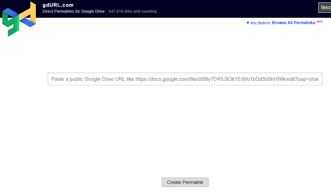Screen dimensions: 331x193
Task: Select the '547,610 links and counting...' text
Action: (134, 11)
